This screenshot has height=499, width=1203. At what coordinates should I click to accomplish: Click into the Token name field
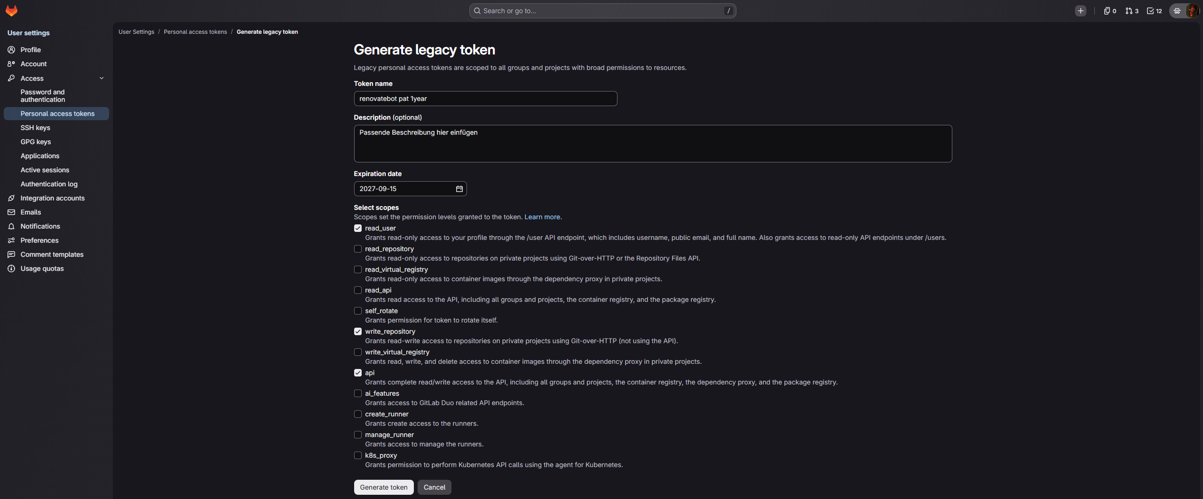point(485,99)
